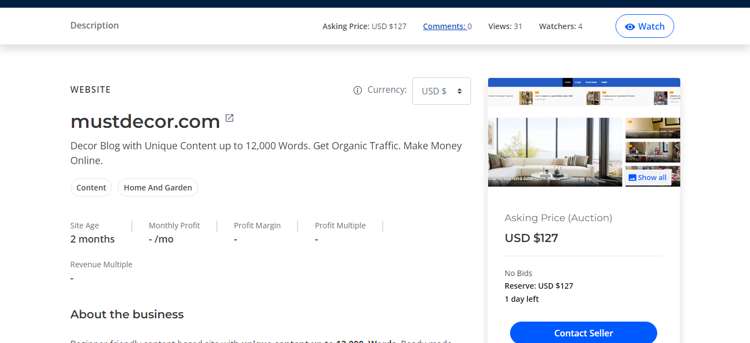This screenshot has width=750, height=343.
Task: Click the '1 day left' text
Action: click(522, 299)
